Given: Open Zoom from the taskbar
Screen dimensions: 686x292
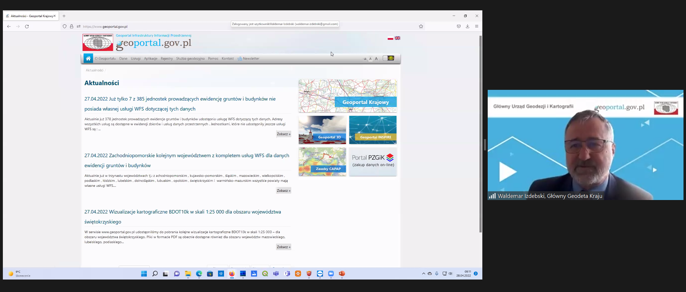Looking at the screenshot, I should pyautogui.click(x=331, y=274).
